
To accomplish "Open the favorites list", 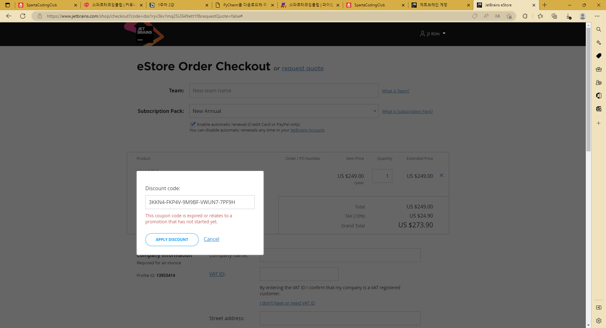I will coord(540,16).
